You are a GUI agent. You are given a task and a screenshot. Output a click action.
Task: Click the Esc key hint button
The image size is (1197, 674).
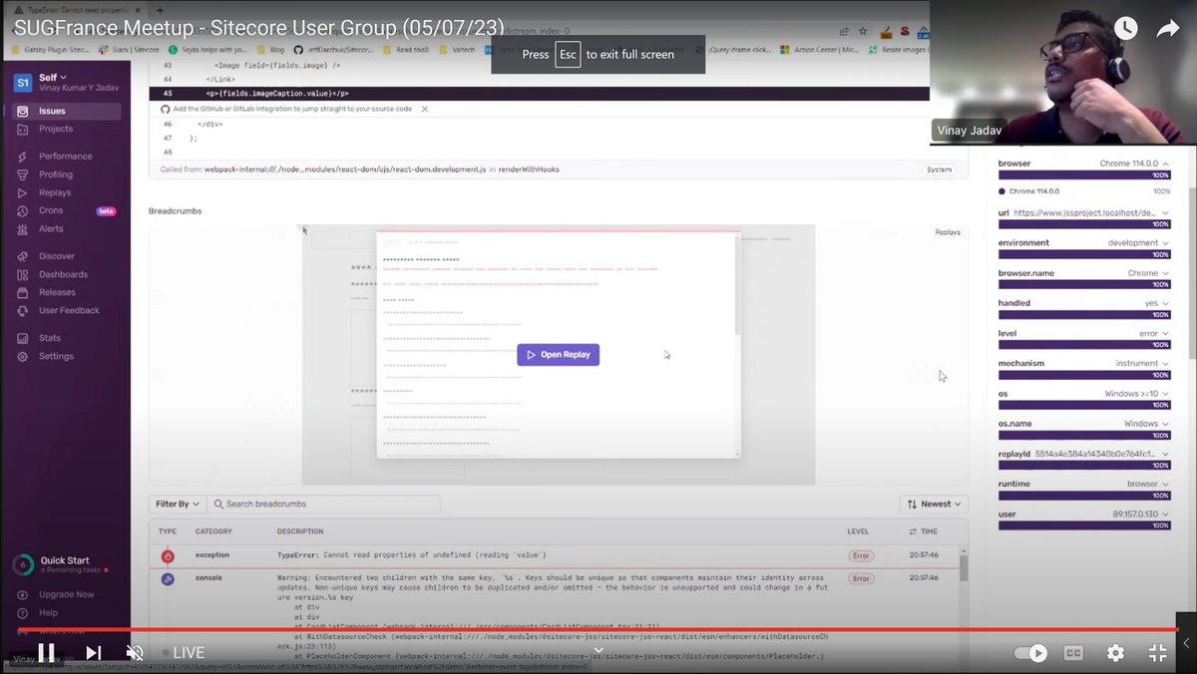[568, 54]
